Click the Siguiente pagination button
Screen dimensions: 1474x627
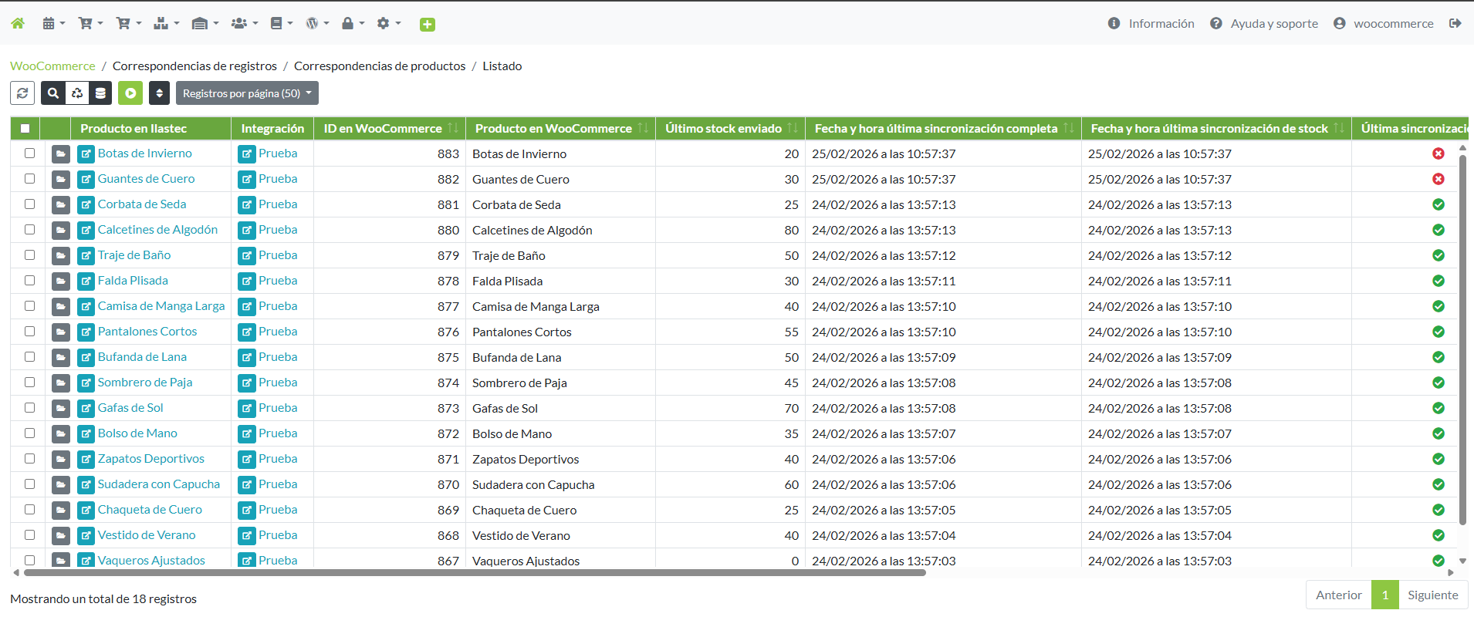pyautogui.click(x=1432, y=595)
